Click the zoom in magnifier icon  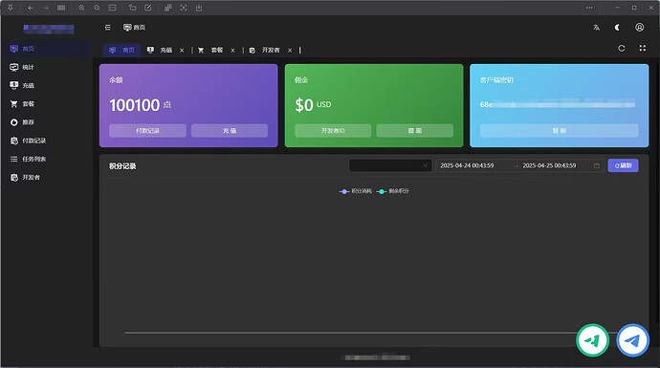[x=81, y=8]
